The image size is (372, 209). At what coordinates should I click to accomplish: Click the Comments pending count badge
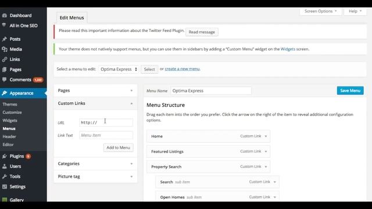(x=38, y=80)
